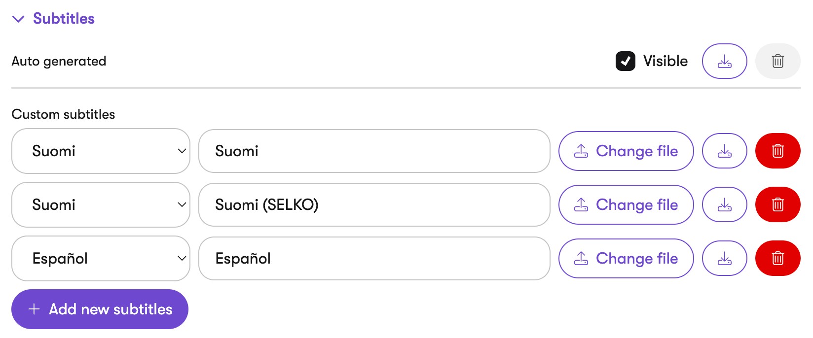The image size is (813, 338).
Task: Add new subtitles
Action: (100, 309)
